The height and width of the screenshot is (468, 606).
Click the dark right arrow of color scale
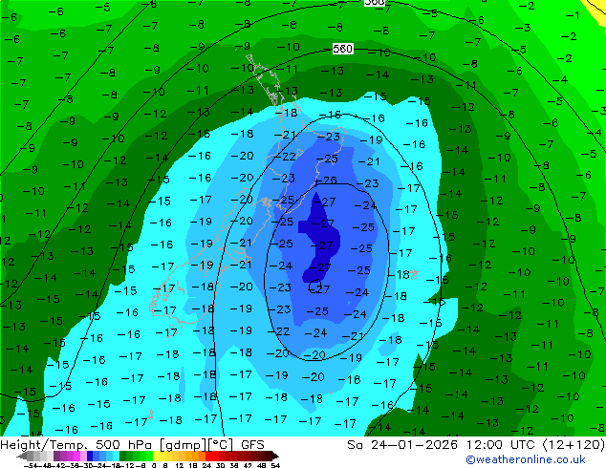coord(275,457)
